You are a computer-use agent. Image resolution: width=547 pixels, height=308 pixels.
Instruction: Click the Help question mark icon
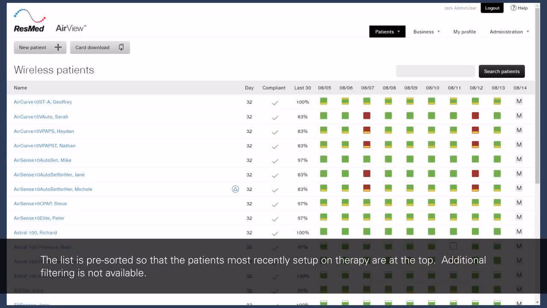click(x=514, y=8)
